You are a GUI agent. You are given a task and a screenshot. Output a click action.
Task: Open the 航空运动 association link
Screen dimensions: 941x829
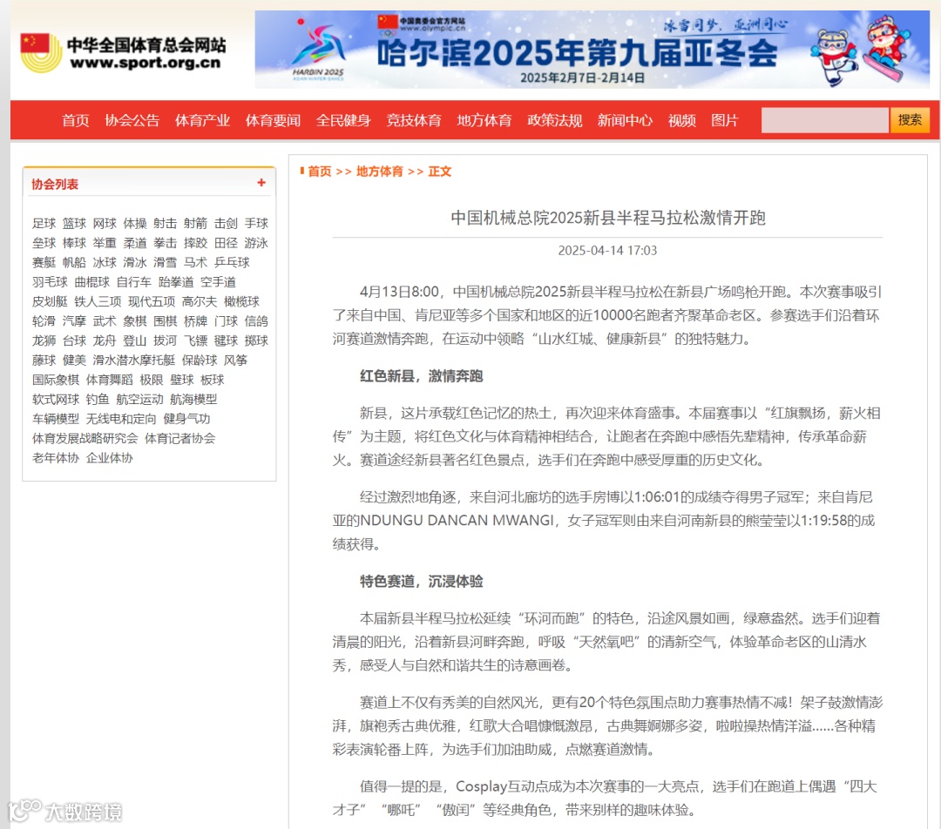(x=139, y=400)
